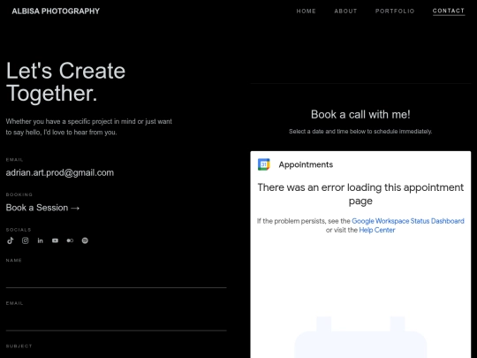477x358 pixels.
Task: Select the Contact nav item
Action: (x=449, y=11)
